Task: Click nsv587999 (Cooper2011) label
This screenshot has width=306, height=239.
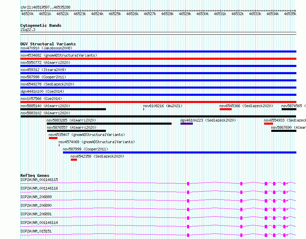Action: (85, 149)
